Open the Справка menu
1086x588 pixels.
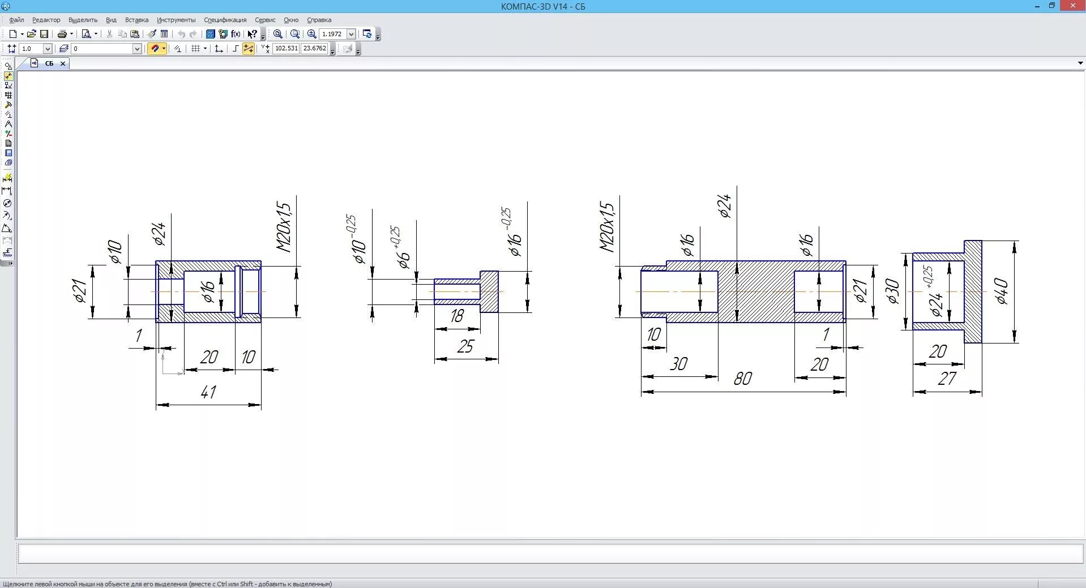(x=319, y=20)
